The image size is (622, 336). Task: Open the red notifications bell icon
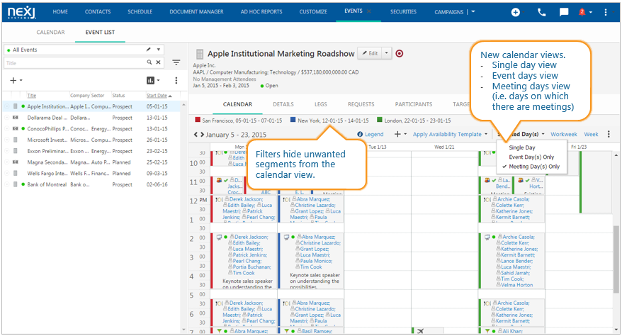click(x=582, y=12)
